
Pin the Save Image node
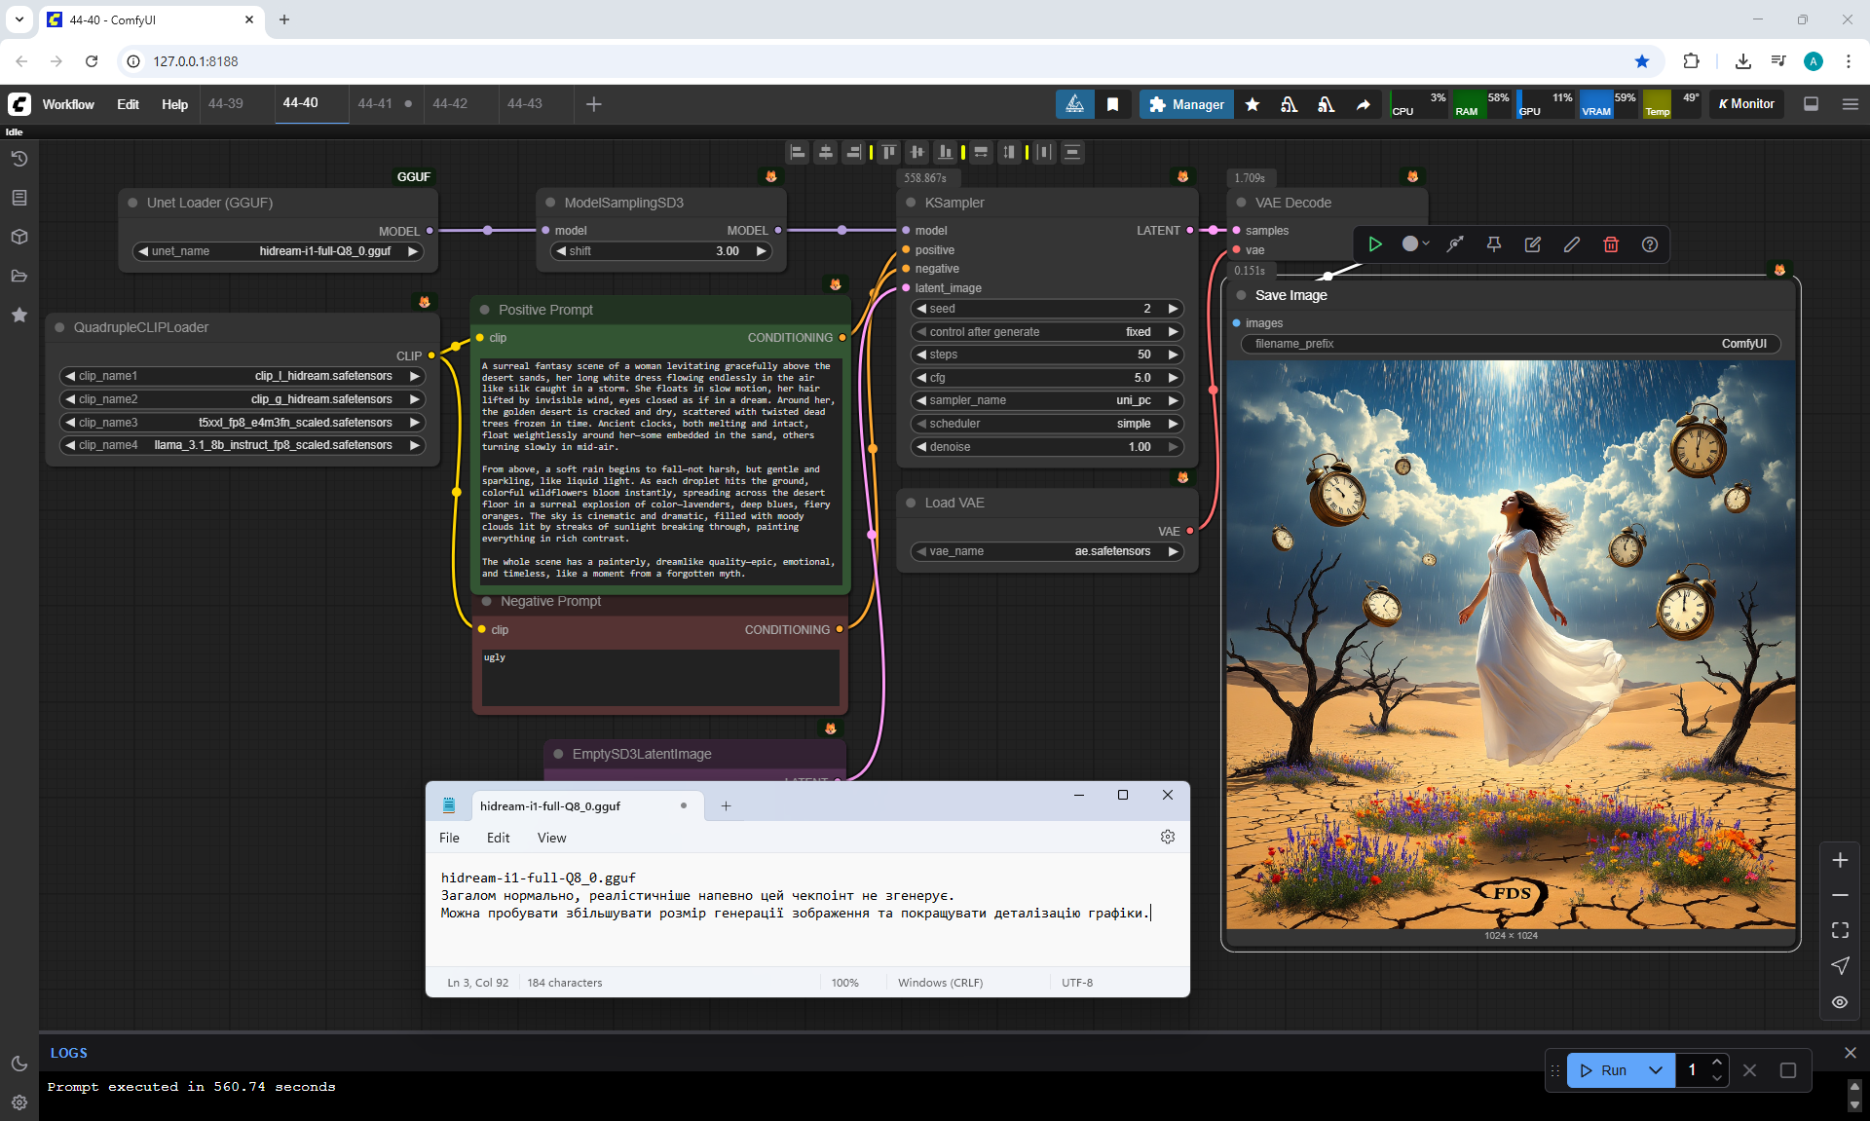click(1493, 244)
